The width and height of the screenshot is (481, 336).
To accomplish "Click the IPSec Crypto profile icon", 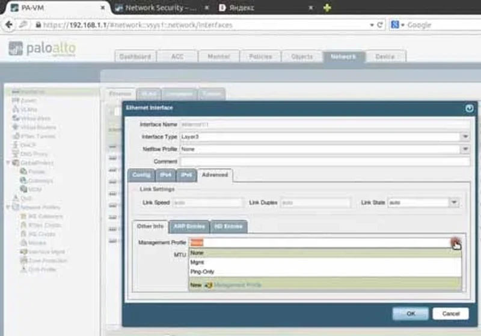I will (23, 225).
